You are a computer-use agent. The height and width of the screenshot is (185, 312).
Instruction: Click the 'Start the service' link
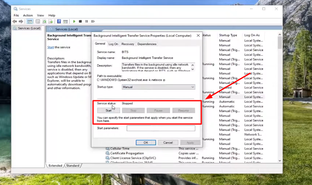[x=50, y=47]
